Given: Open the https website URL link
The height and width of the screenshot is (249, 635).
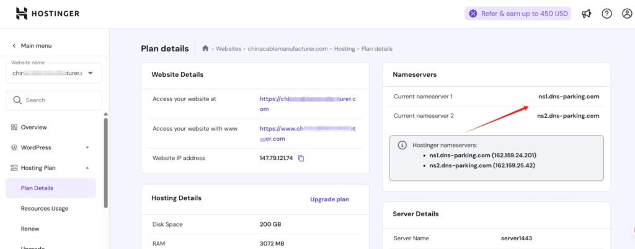Looking at the screenshot, I should pos(308,104).
